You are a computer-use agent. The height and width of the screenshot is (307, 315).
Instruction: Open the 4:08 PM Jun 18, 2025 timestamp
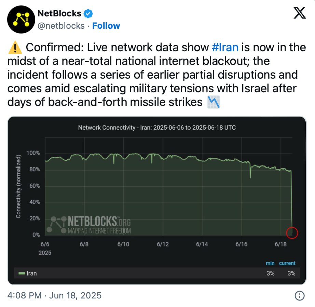click(54, 295)
